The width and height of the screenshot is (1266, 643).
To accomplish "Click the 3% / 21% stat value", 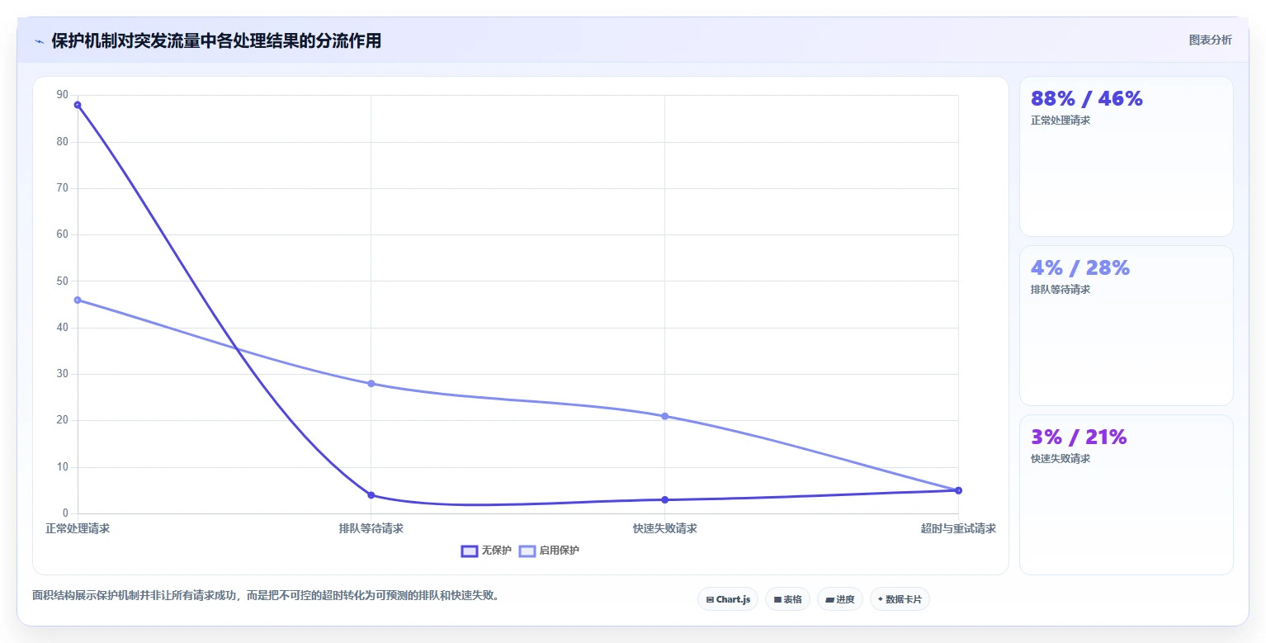I will coord(1079,437).
